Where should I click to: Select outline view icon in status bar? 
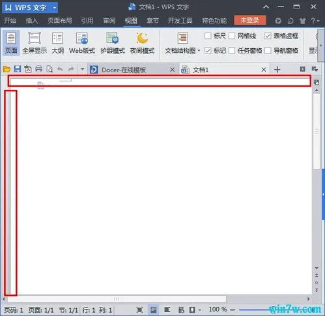167,309
